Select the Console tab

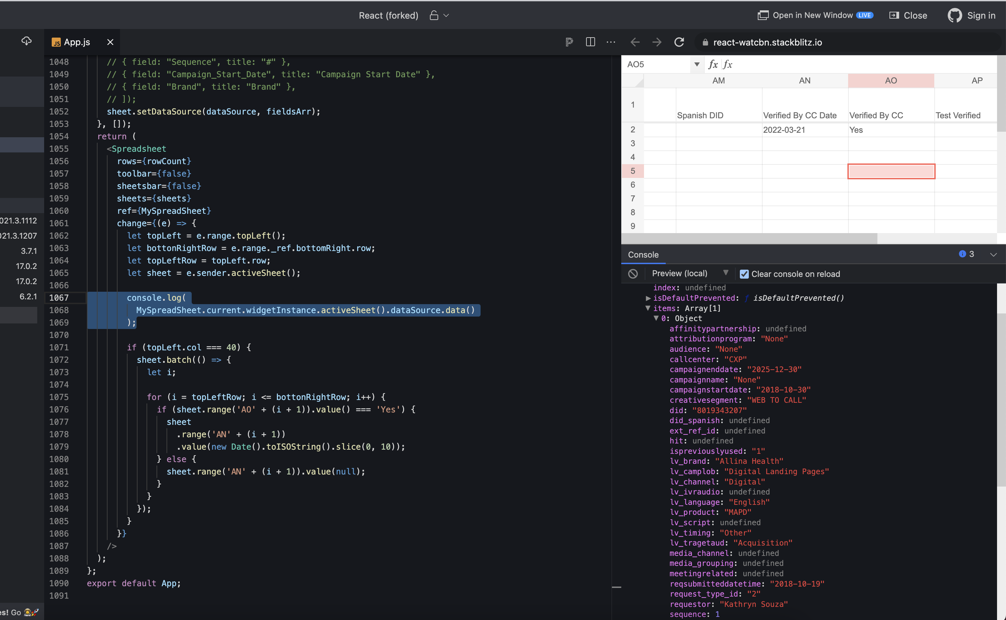coord(643,254)
